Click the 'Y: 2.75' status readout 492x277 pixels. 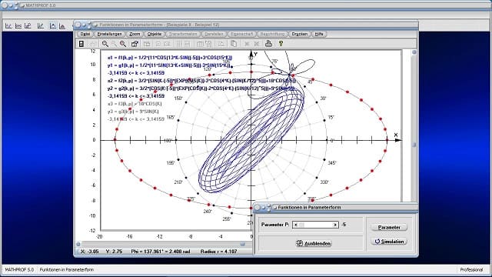click(x=114, y=252)
